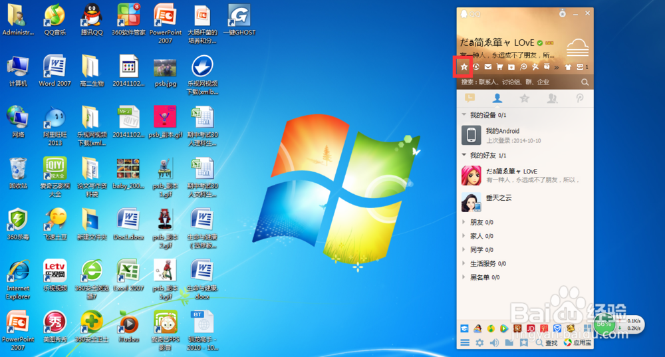Select the 乐视视频 Letv desktop icon
665x357 pixels.
[55, 276]
